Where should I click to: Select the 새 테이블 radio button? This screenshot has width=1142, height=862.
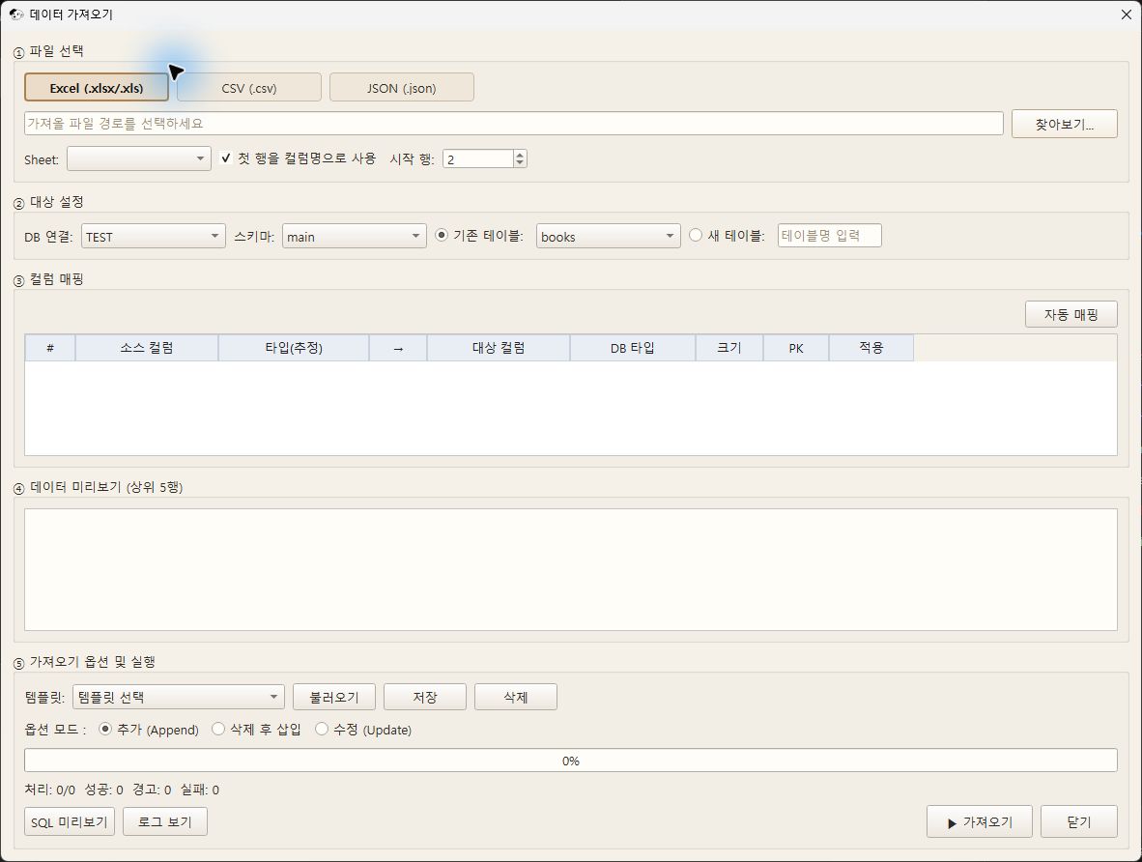click(x=696, y=235)
